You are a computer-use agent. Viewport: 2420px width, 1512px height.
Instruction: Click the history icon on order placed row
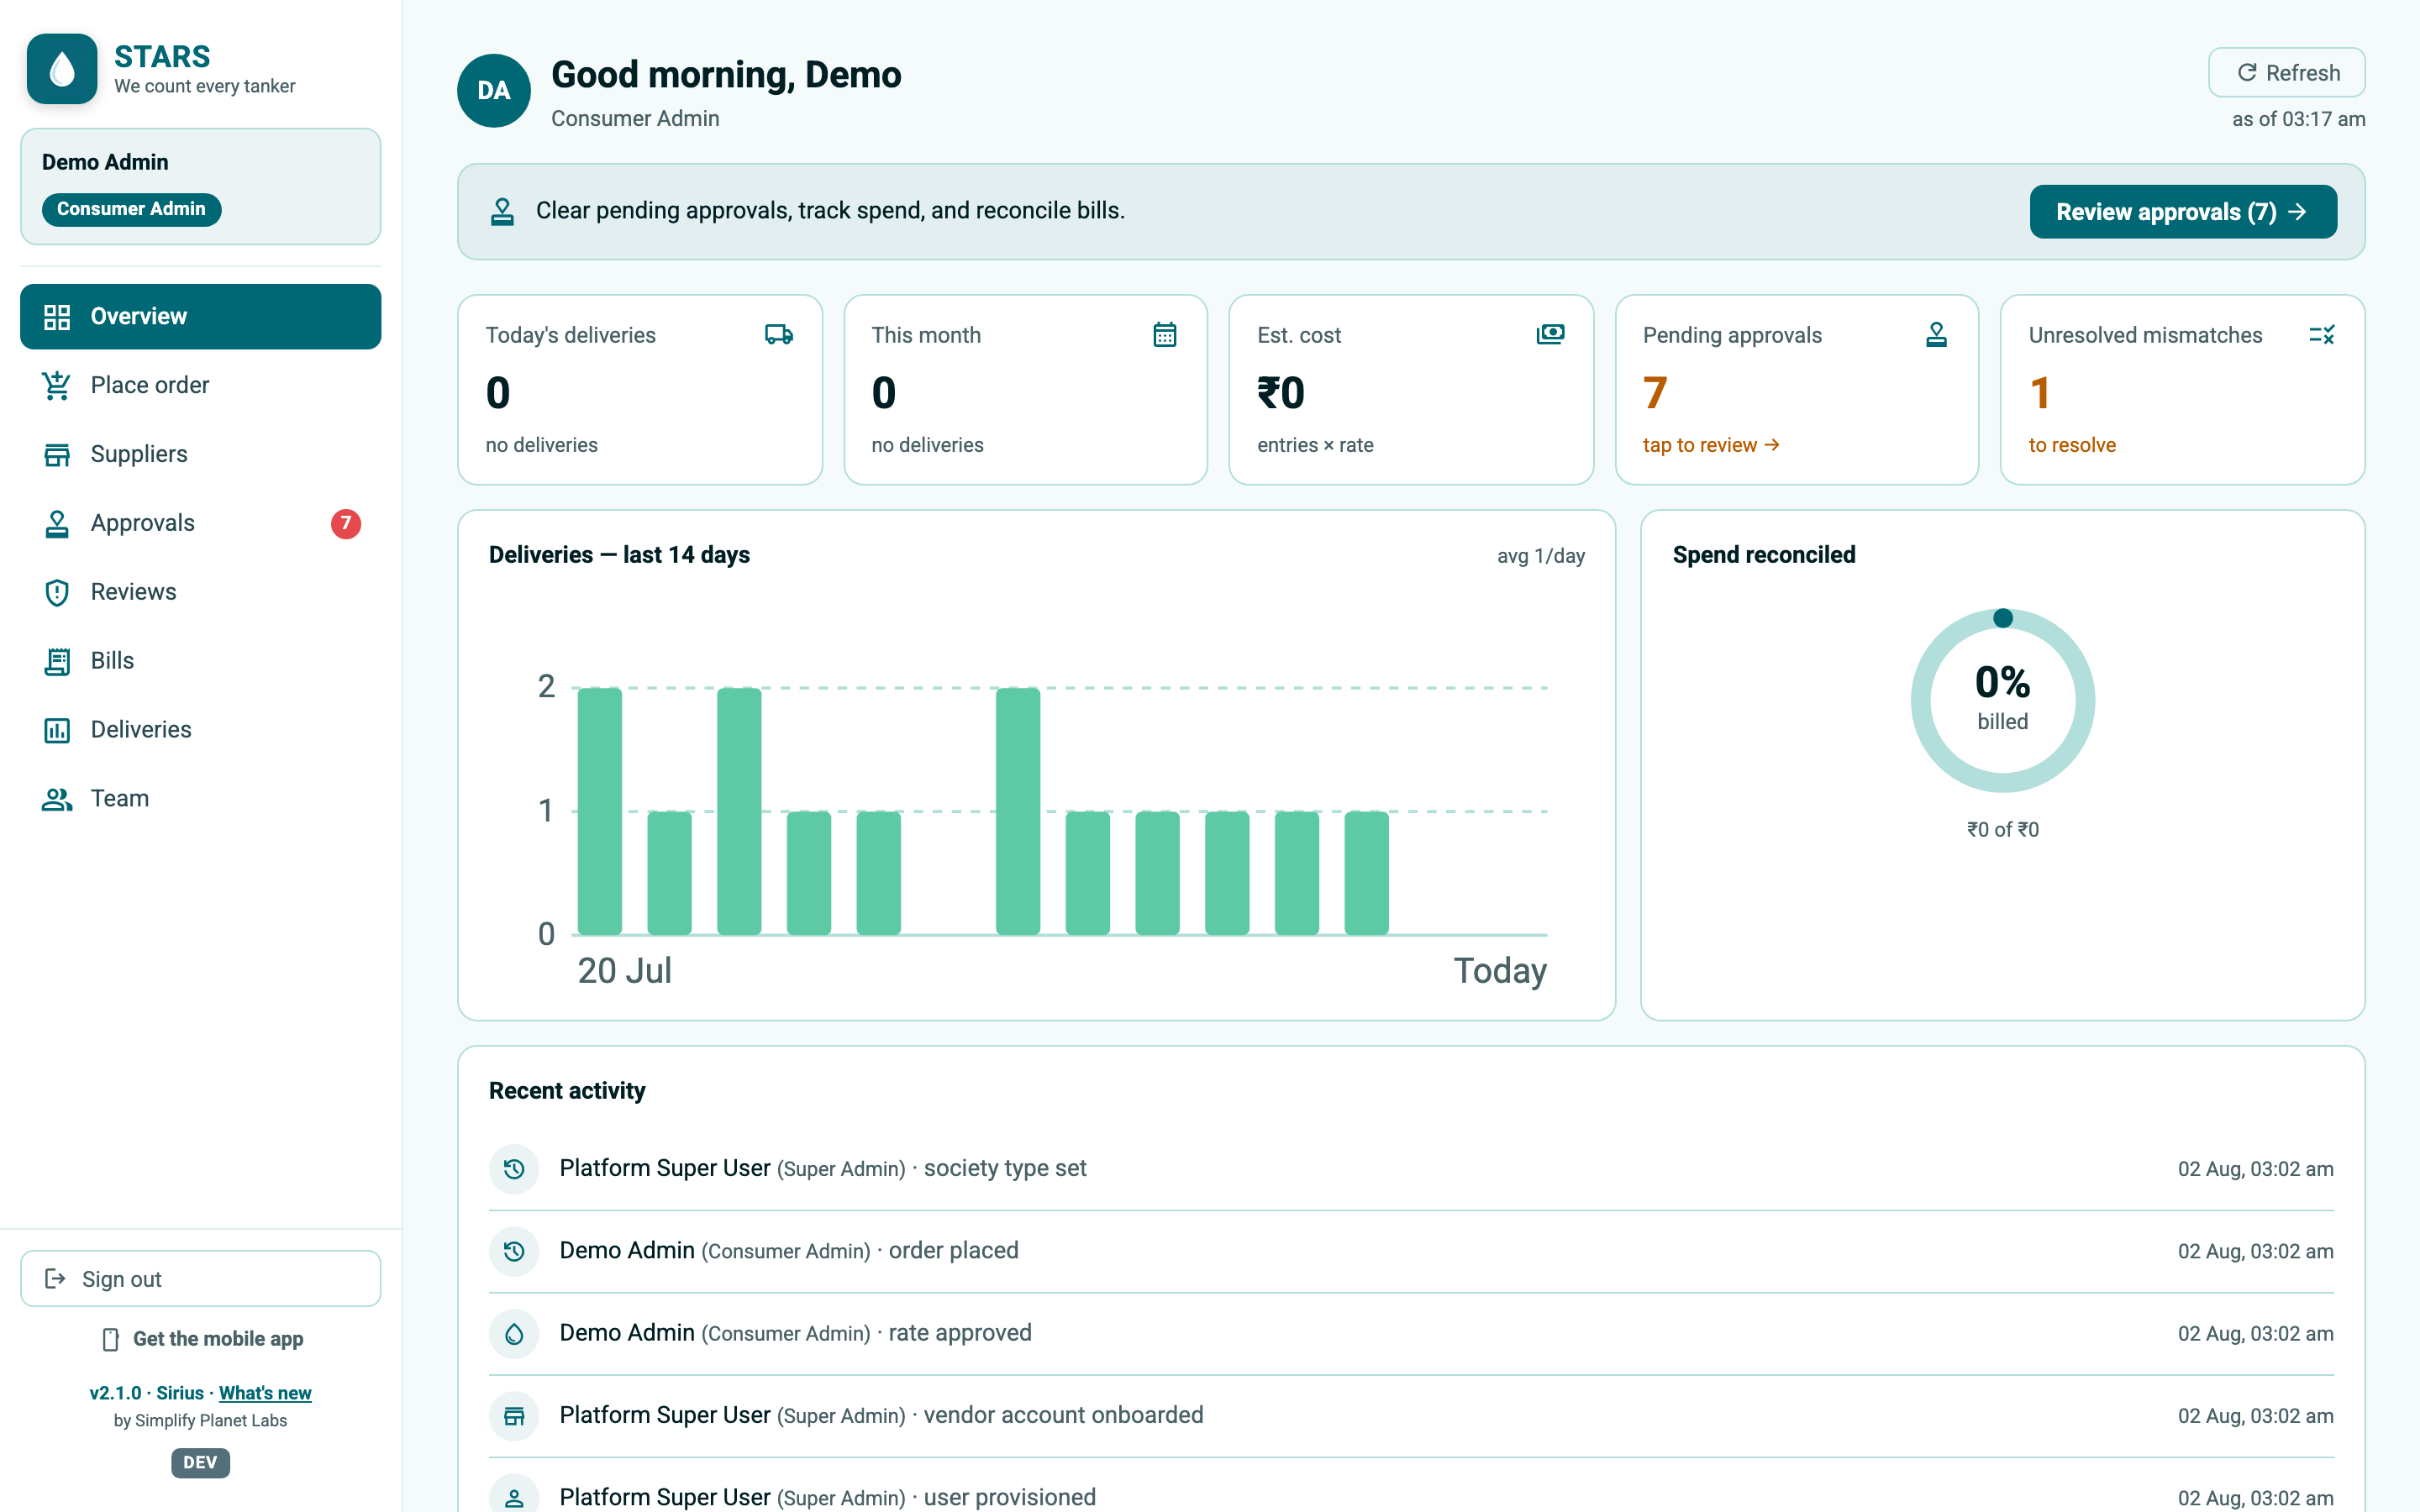click(x=514, y=1251)
